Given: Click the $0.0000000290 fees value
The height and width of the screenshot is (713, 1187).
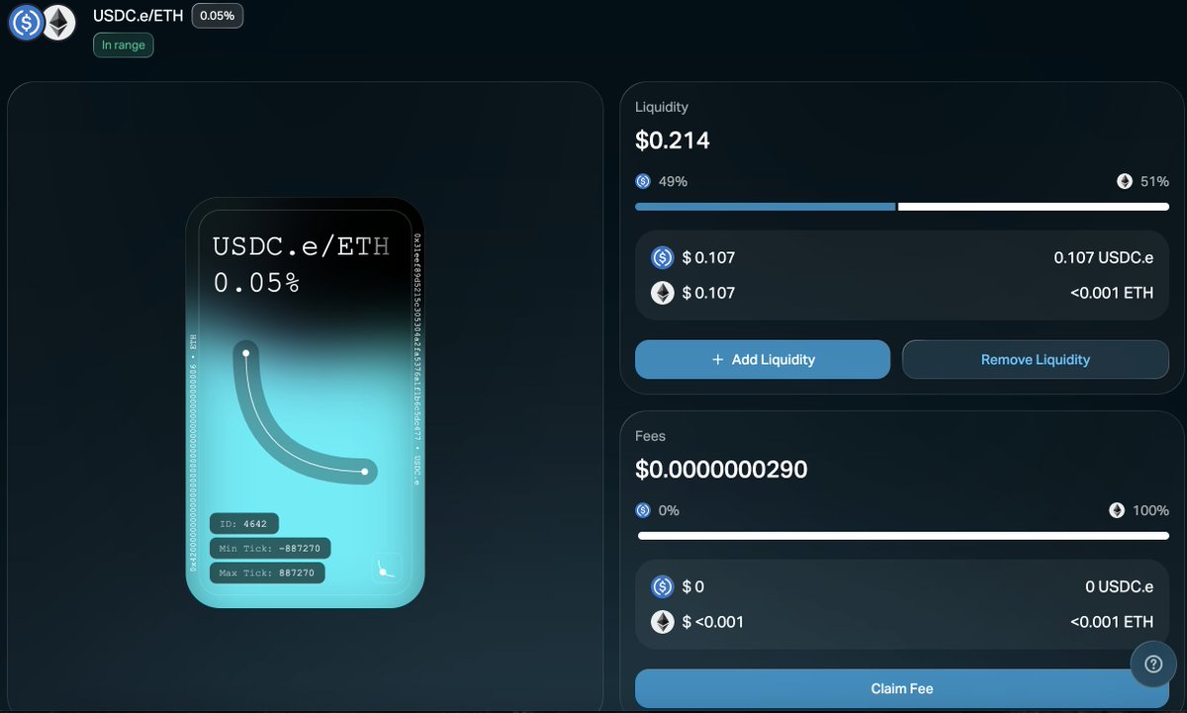Looking at the screenshot, I should (721, 469).
